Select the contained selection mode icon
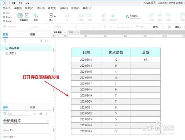185x140 pixels. [x=27, y=16]
